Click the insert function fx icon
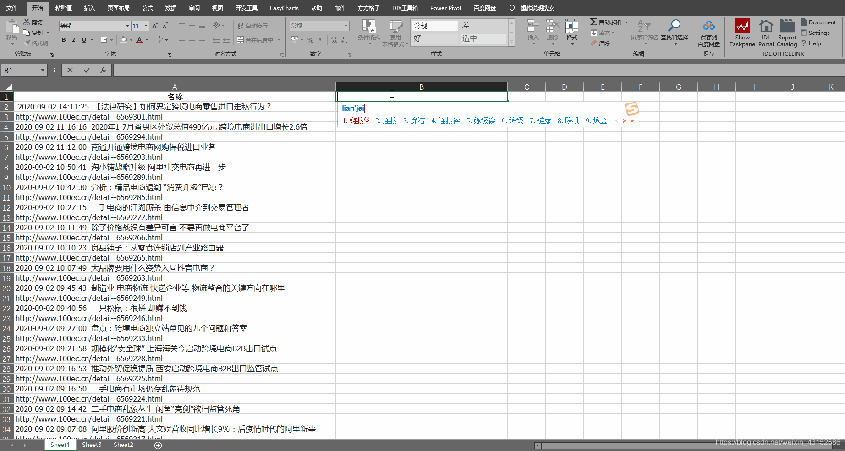This screenshot has width=845, height=451. (103, 70)
